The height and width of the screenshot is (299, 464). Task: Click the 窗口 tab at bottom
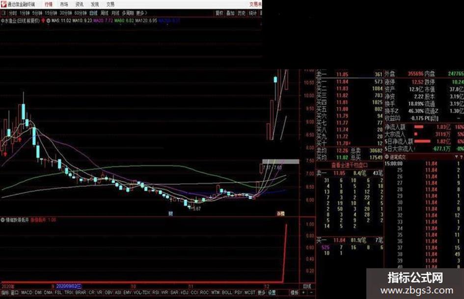(15, 293)
